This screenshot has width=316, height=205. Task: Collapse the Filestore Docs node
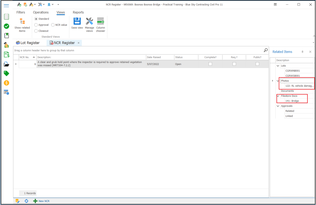tap(278, 96)
